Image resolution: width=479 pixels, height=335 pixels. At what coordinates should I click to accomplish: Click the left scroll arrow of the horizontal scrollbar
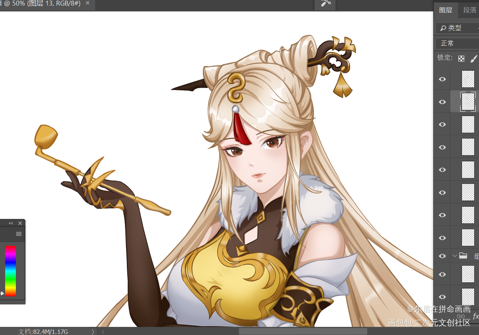pos(103,332)
